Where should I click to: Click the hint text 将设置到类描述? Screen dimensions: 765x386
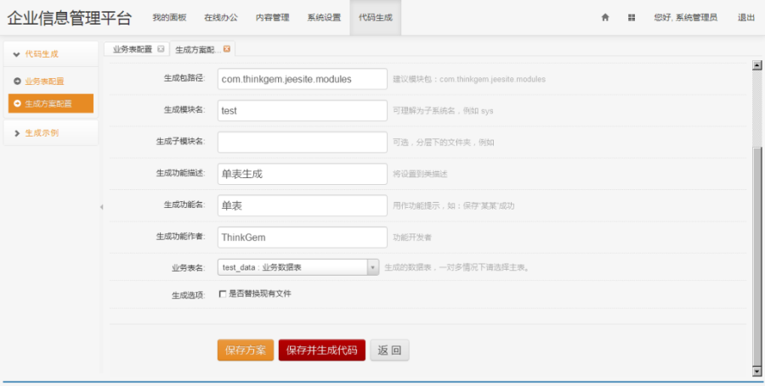[420, 174]
